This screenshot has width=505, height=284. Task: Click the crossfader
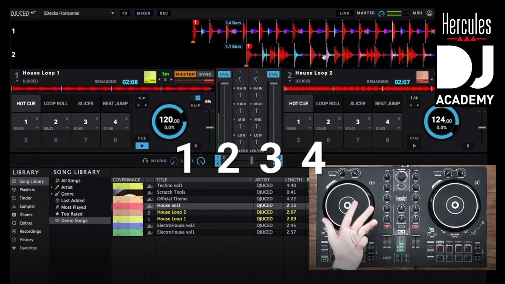(251, 161)
